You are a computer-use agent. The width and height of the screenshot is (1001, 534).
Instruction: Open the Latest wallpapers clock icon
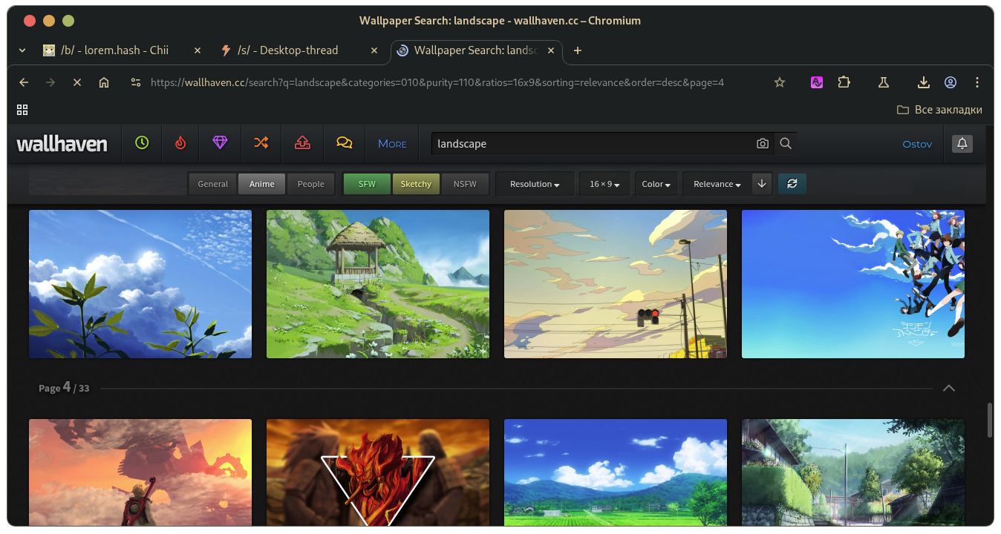click(x=142, y=143)
